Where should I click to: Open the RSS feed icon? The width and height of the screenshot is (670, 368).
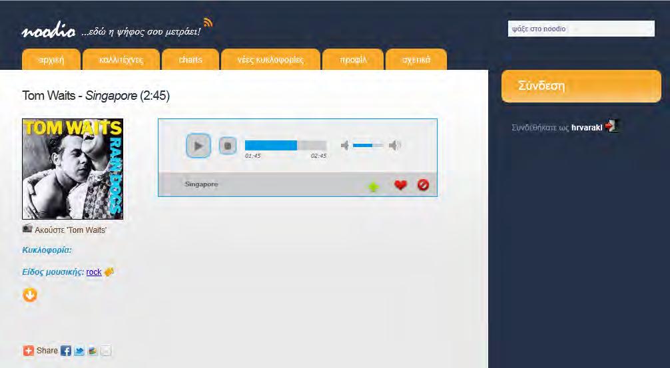[x=208, y=22]
